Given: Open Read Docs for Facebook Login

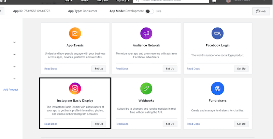Looking at the screenshot, I should click(x=193, y=68).
